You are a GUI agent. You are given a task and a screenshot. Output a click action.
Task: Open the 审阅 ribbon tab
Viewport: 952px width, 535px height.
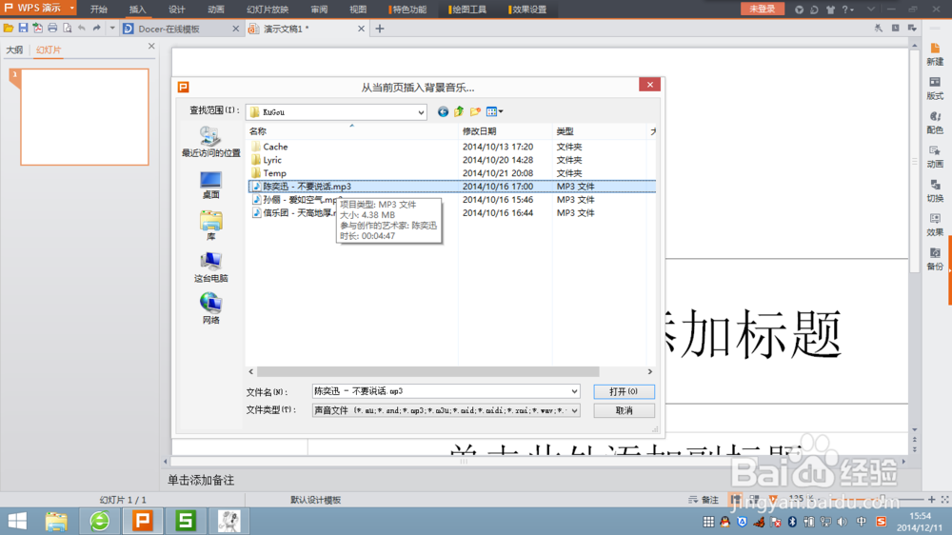point(319,10)
